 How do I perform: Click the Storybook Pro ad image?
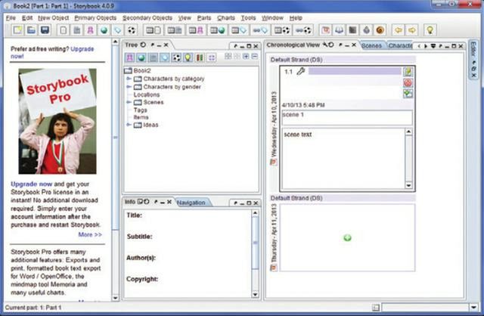pos(57,121)
